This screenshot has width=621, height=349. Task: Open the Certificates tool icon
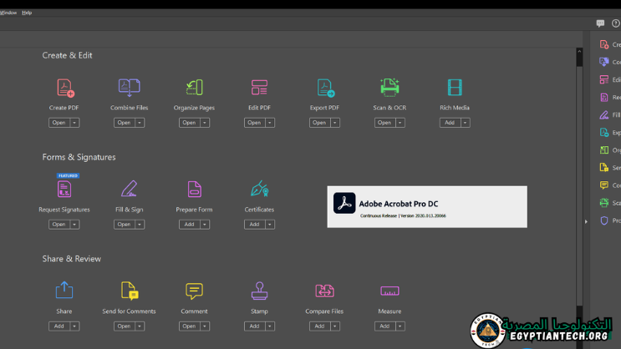click(x=260, y=189)
